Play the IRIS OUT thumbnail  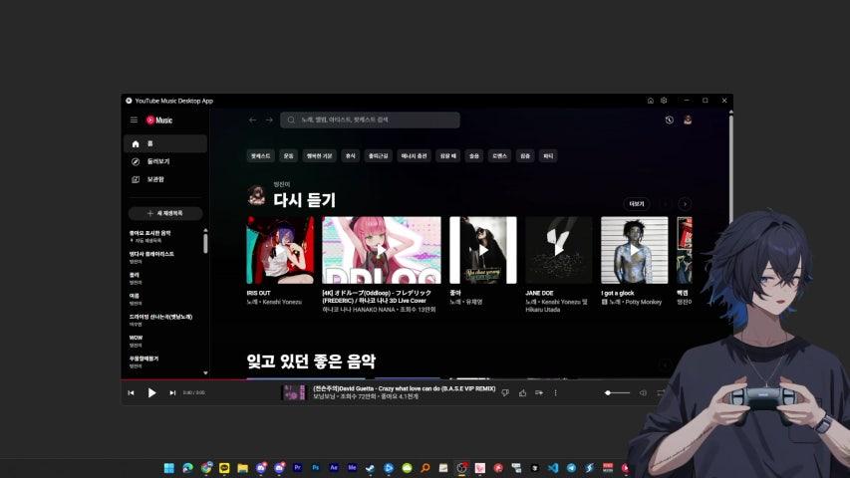click(280, 250)
